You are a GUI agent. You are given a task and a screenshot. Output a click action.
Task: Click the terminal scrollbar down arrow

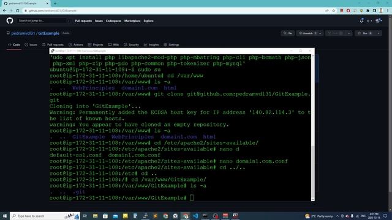click(313, 199)
